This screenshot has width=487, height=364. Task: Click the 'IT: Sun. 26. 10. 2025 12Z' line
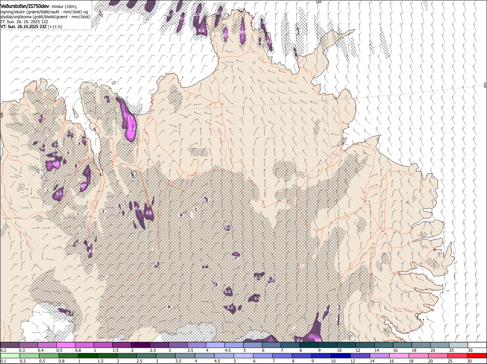click(24, 22)
